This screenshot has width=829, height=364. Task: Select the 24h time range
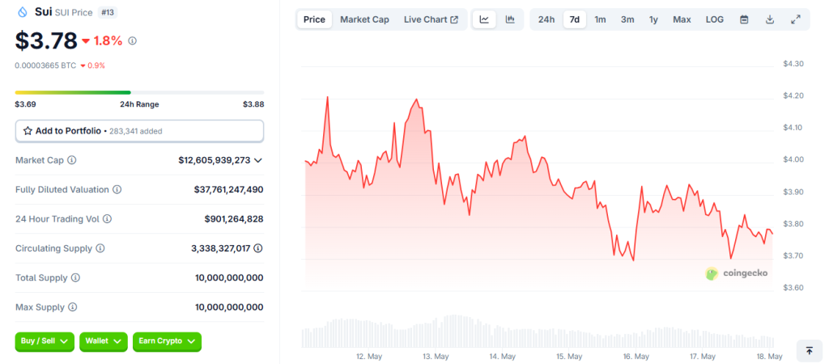[x=546, y=19]
